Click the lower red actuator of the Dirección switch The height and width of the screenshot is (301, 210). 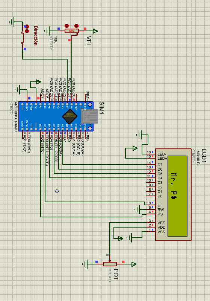pos(27,31)
